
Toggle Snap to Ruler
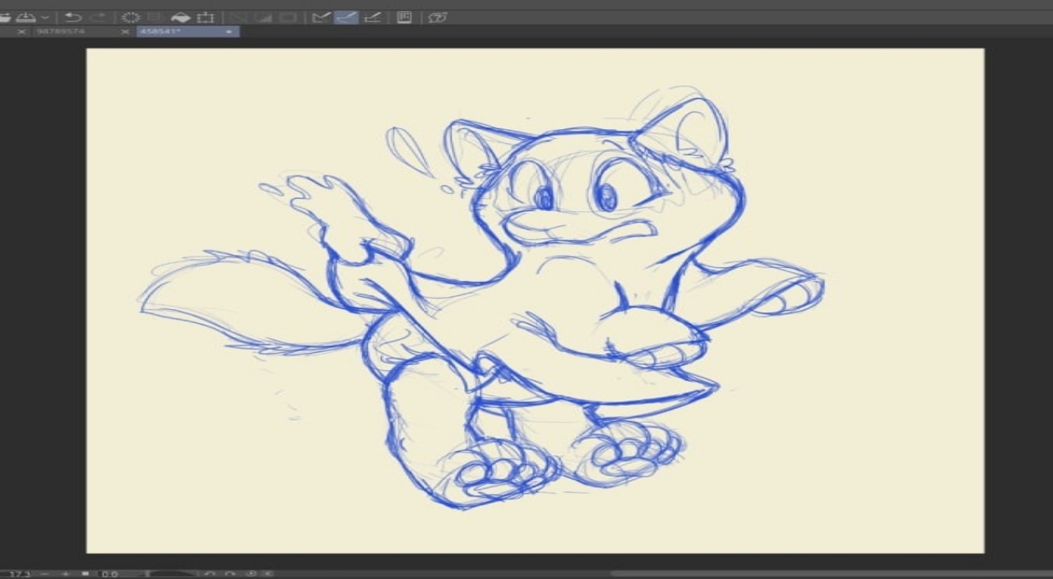pos(322,17)
